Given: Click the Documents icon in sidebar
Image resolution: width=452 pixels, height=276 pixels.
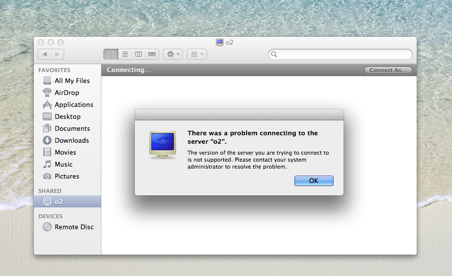Looking at the screenshot, I should click(47, 128).
